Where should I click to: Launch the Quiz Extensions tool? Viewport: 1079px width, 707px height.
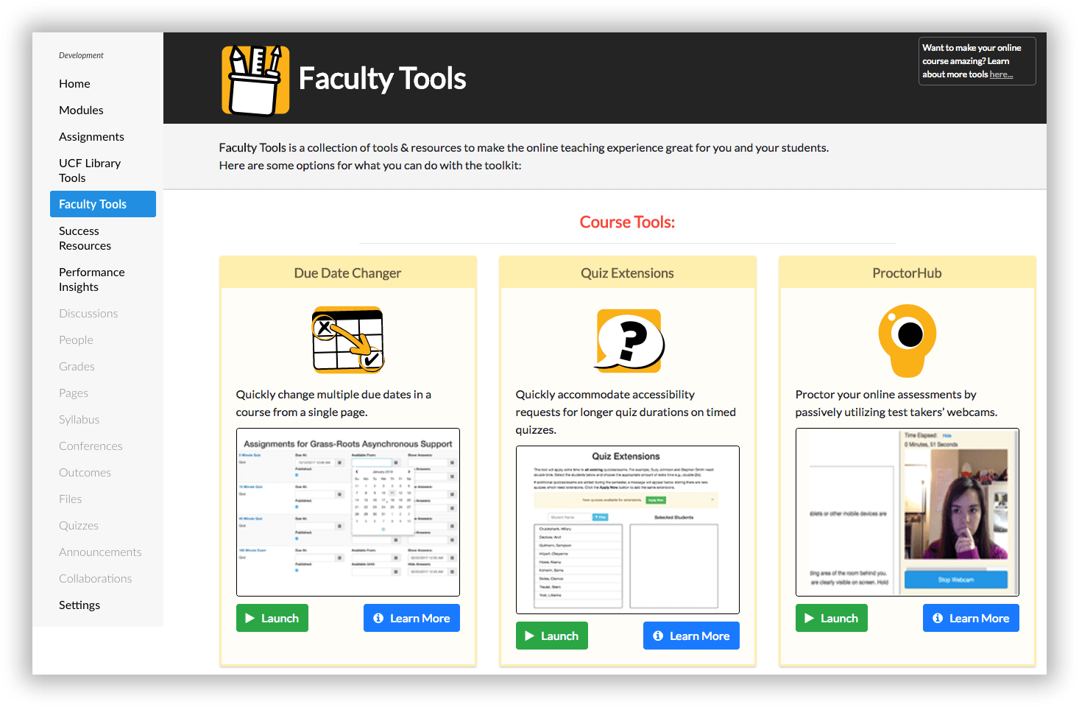552,636
